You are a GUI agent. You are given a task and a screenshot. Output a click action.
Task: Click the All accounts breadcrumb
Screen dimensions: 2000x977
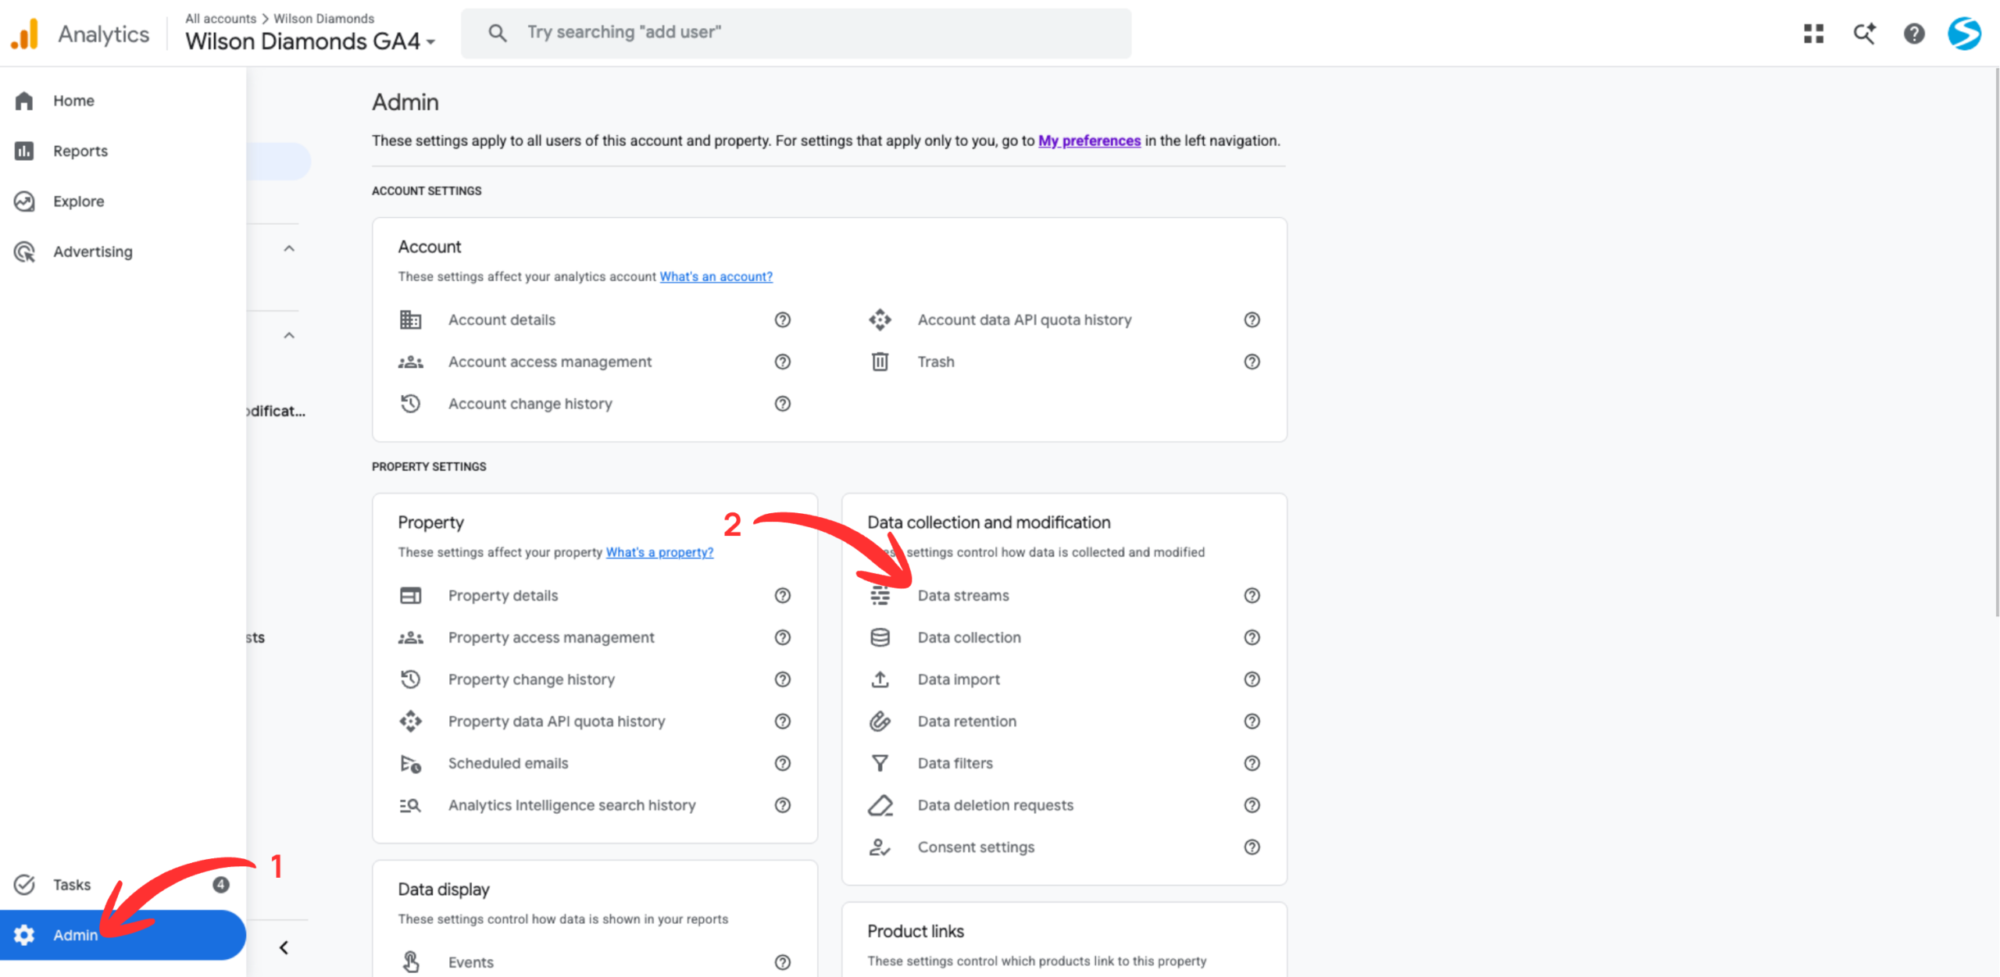pos(220,18)
